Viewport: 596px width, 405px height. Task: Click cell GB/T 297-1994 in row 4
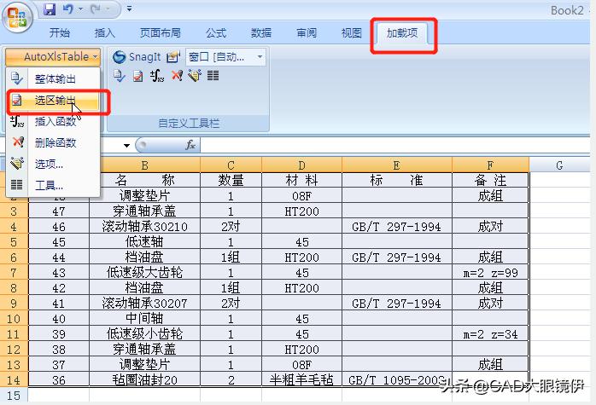click(x=396, y=227)
